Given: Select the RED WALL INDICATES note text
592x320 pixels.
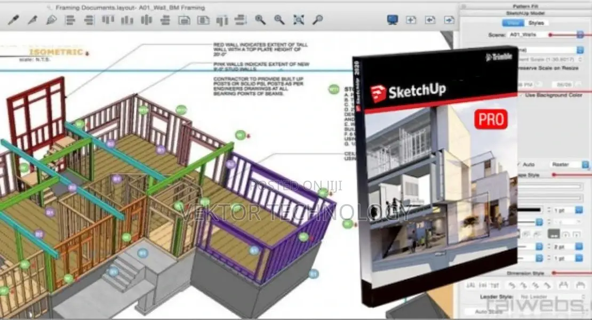Looking at the screenshot, I should click(260, 50).
